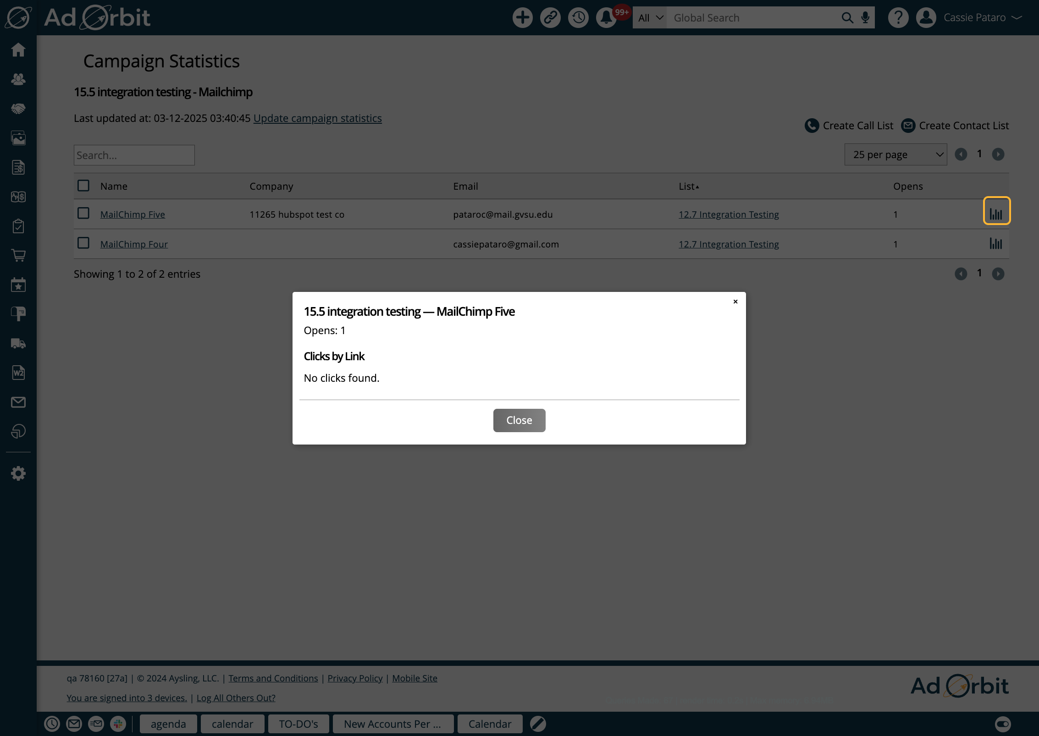
Task: Open the delivery truck icon in sidebar
Action: 18,343
